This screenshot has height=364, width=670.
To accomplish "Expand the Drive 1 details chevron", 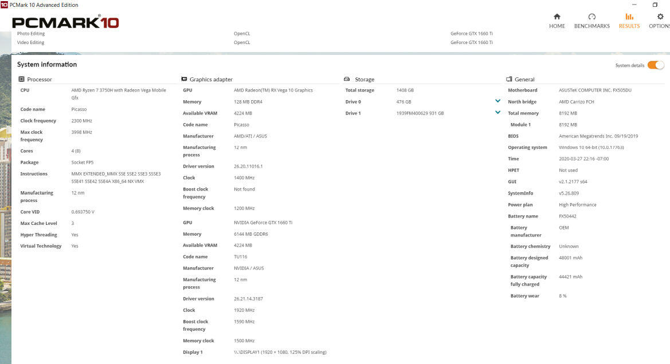I will point(498,113).
